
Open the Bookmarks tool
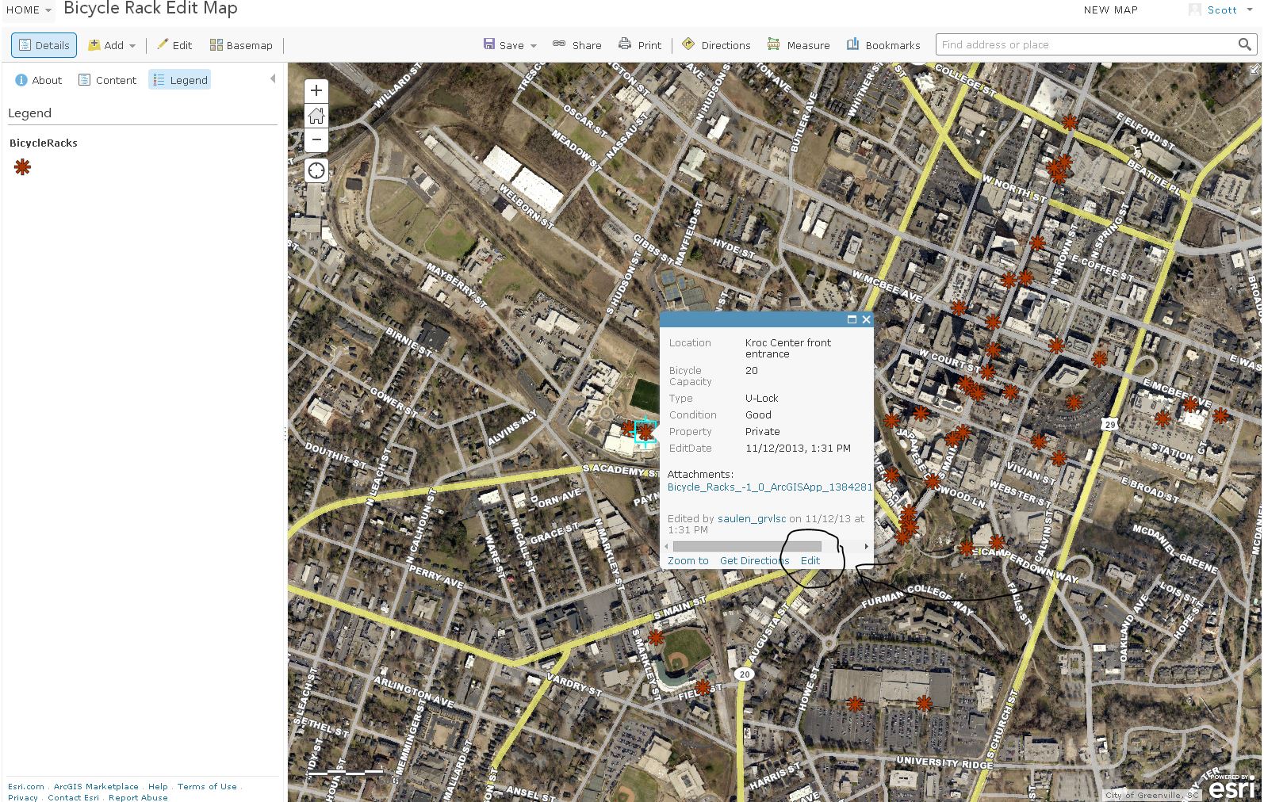(883, 45)
